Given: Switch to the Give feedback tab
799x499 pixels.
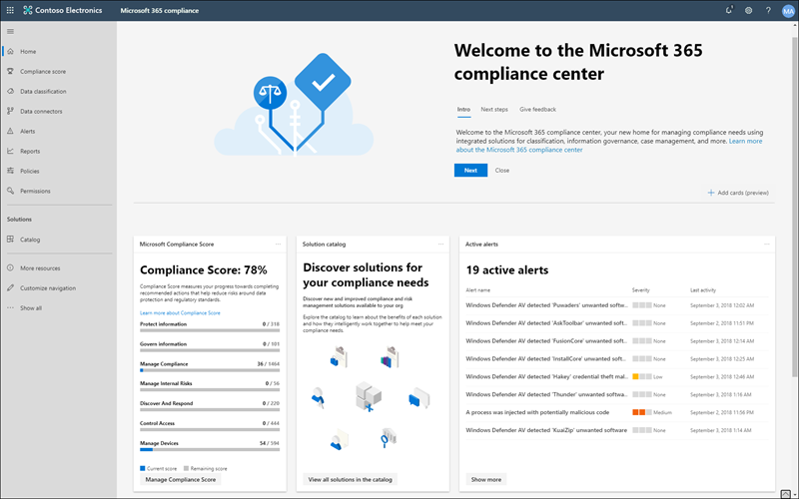Looking at the screenshot, I should (x=537, y=110).
